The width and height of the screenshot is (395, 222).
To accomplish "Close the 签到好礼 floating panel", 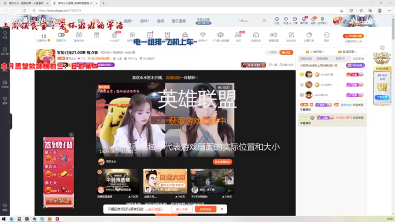I will [71, 135].
